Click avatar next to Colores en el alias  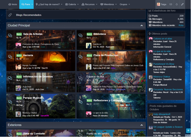151,39
